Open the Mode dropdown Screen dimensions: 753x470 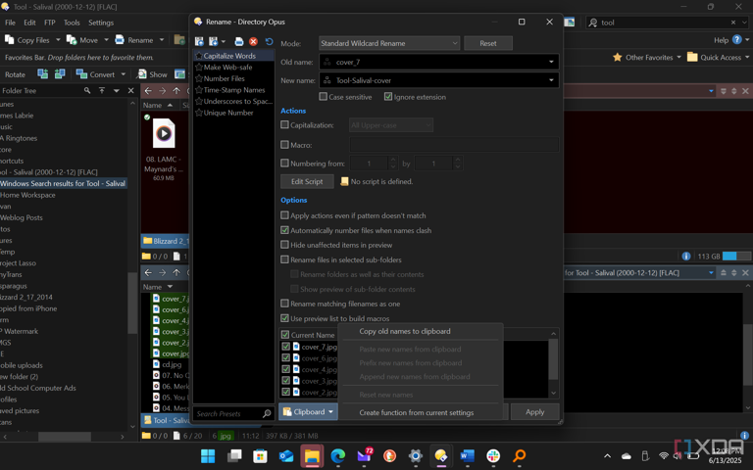[x=389, y=43]
